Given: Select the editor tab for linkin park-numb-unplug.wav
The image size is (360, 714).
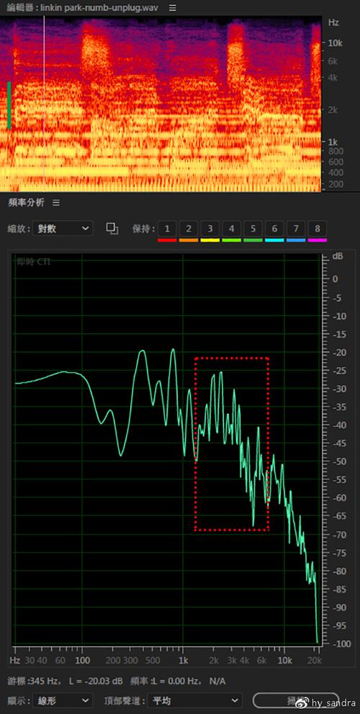Looking at the screenshot, I should 83,8.
